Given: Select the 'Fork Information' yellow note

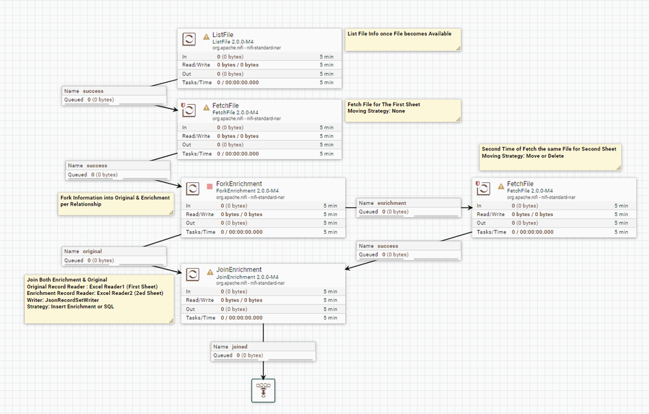Looking at the screenshot, I should 116,204.
